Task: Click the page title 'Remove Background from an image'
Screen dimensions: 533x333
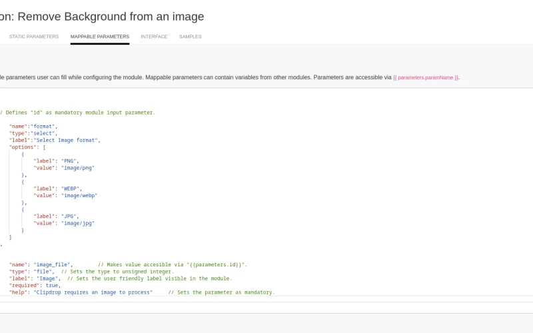Action: pos(111,16)
